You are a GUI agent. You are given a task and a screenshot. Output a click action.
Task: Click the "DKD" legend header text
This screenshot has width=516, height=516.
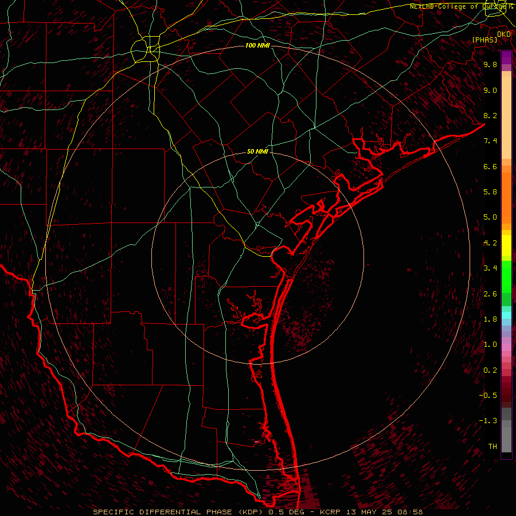coord(504,34)
